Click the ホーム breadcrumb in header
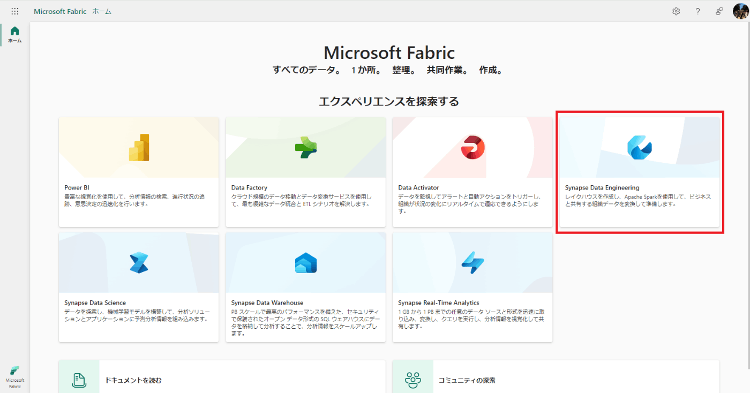 point(102,11)
